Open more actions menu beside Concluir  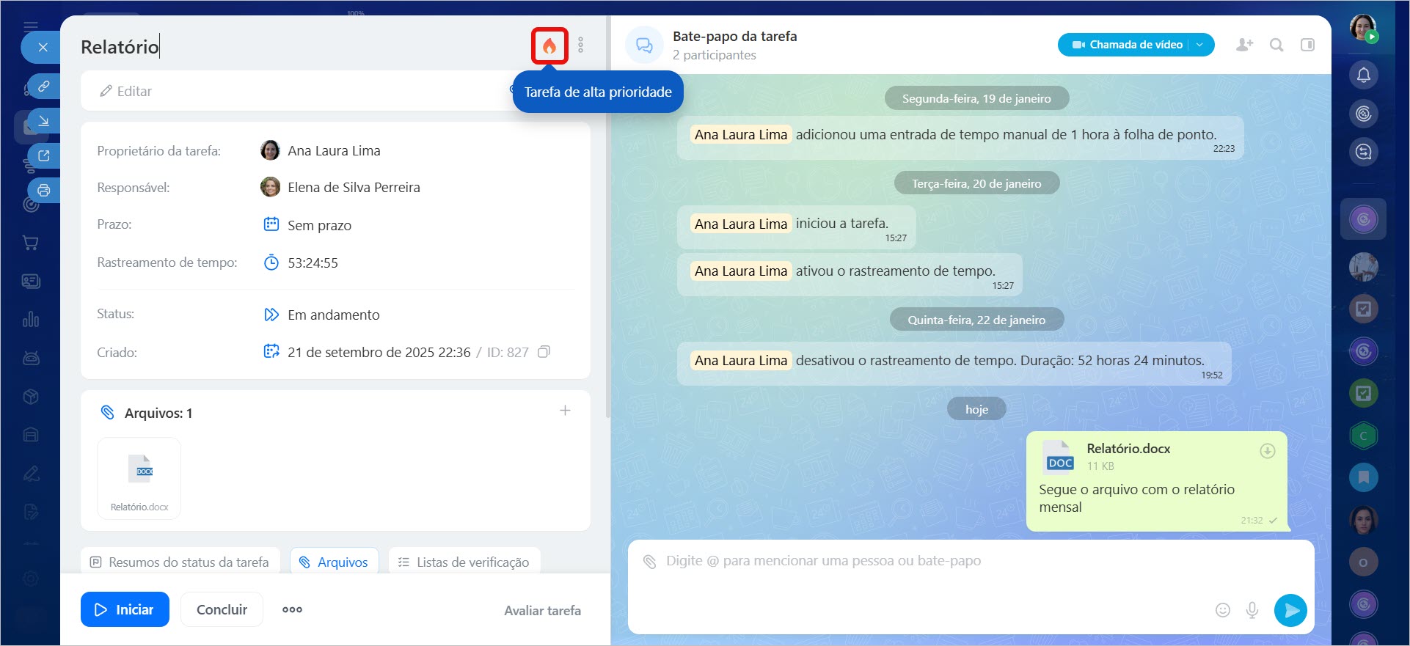click(x=292, y=609)
